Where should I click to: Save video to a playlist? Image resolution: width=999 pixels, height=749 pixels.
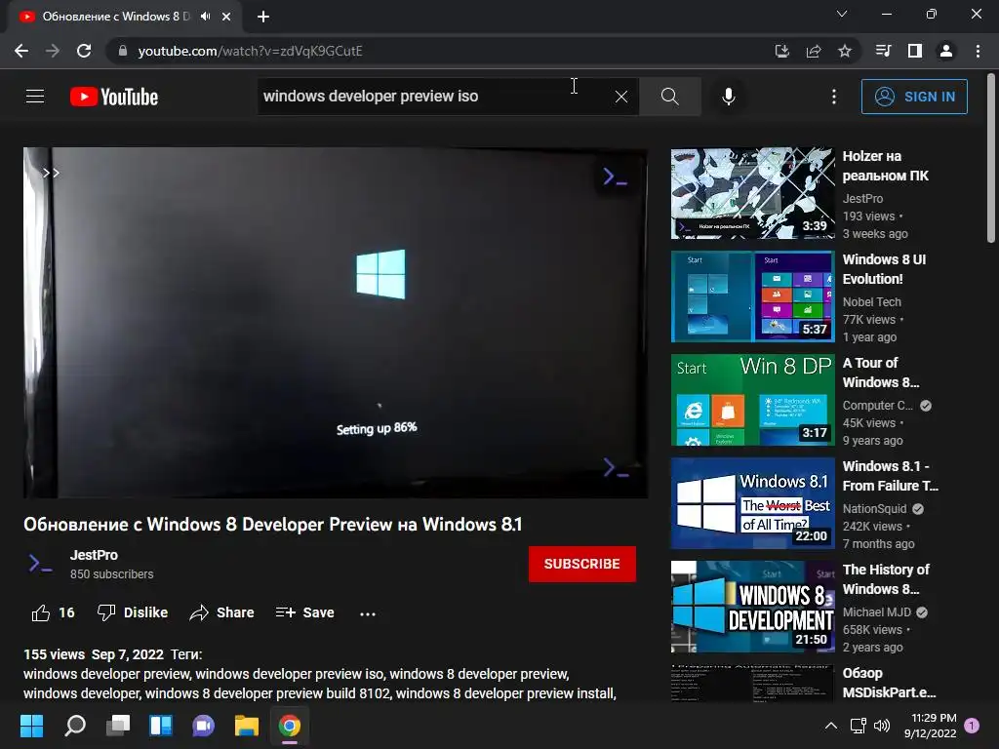[x=304, y=612]
